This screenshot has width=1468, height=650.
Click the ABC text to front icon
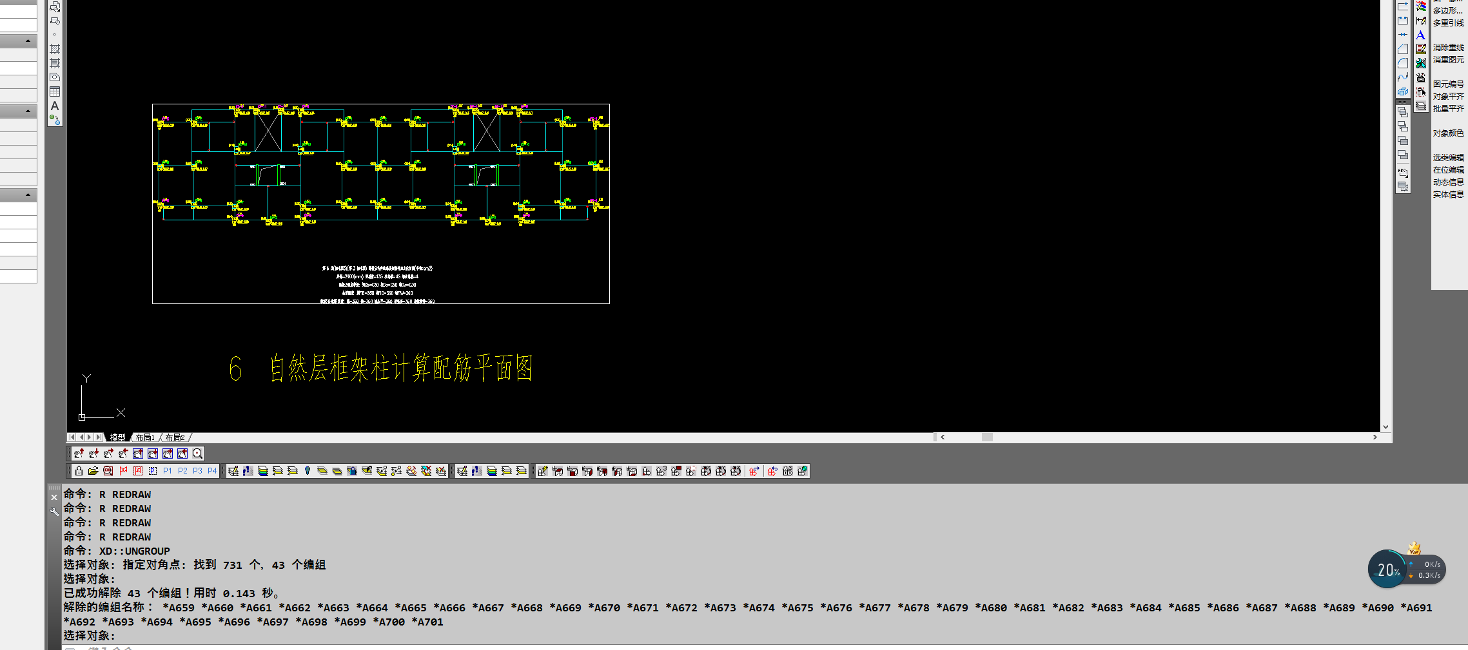coord(1403,173)
